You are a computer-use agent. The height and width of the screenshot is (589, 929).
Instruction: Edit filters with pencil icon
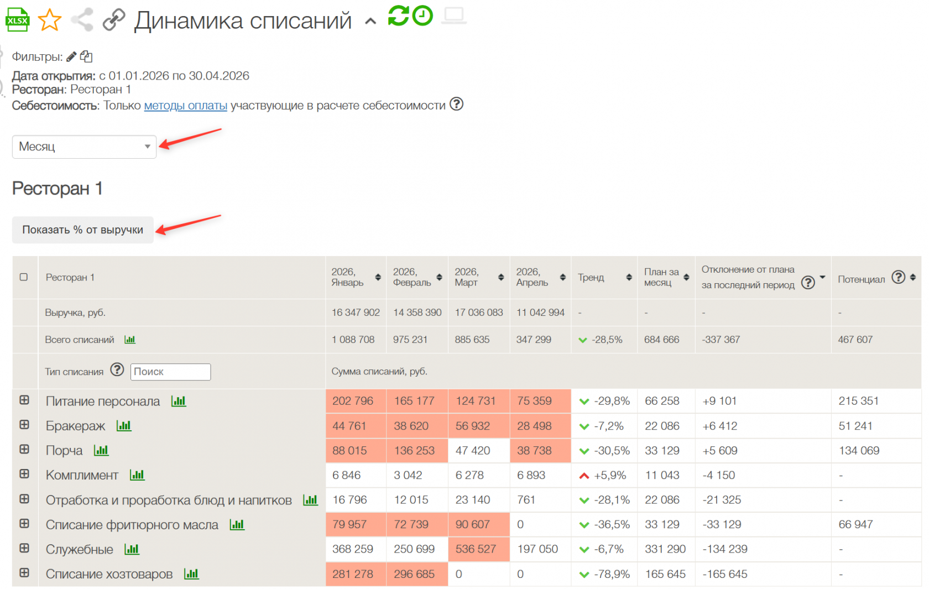point(71,56)
